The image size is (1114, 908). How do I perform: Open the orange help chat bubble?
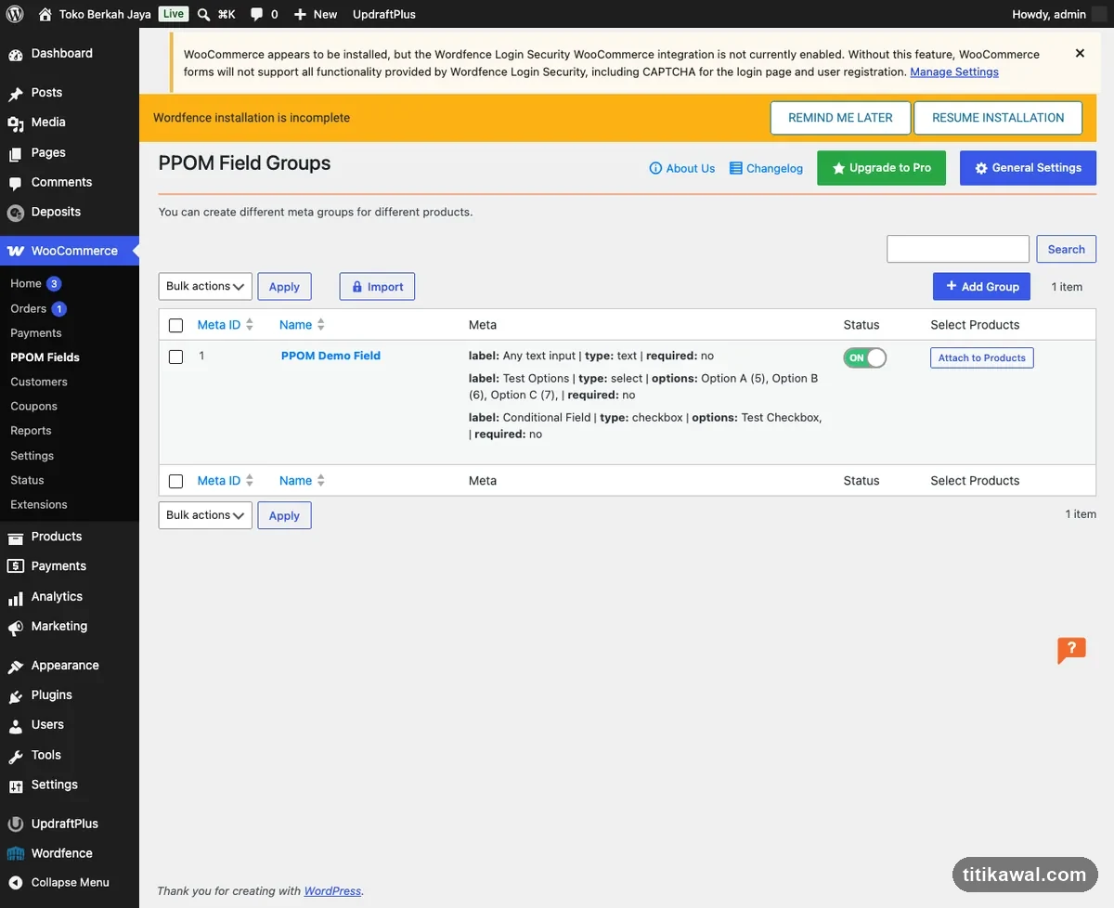click(1071, 650)
